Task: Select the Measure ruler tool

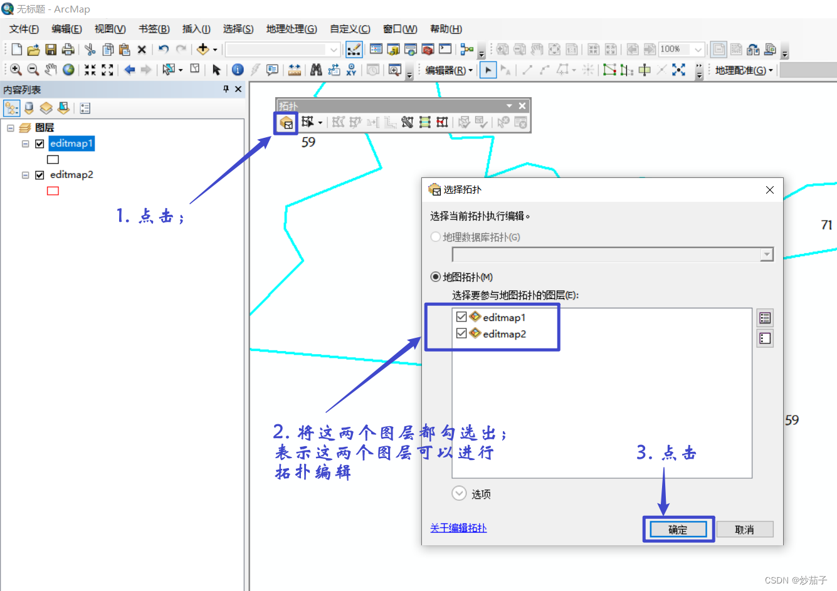Action: pyautogui.click(x=295, y=70)
